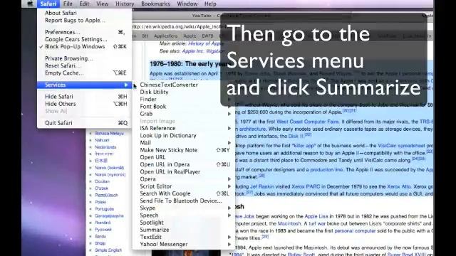This screenshot has width=456, height=256.
Task: Open the Xerox Alto link
Action: (399, 186)
